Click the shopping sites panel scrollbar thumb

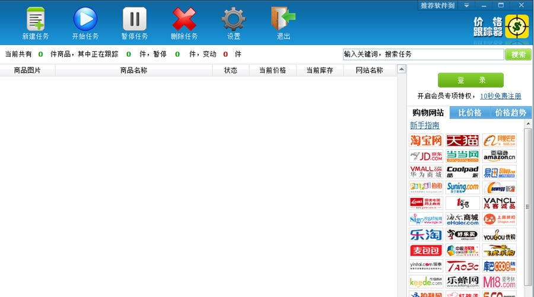point(527,206)
